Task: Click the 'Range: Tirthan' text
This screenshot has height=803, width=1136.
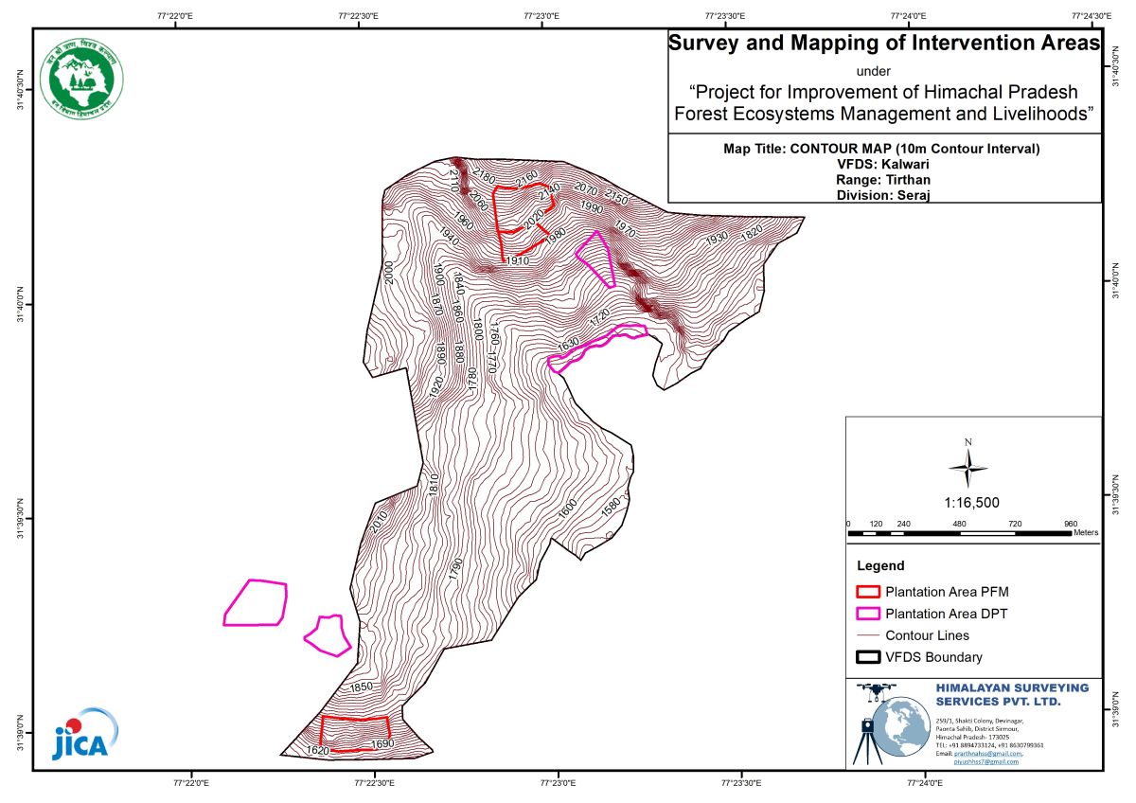Action: 883,179
